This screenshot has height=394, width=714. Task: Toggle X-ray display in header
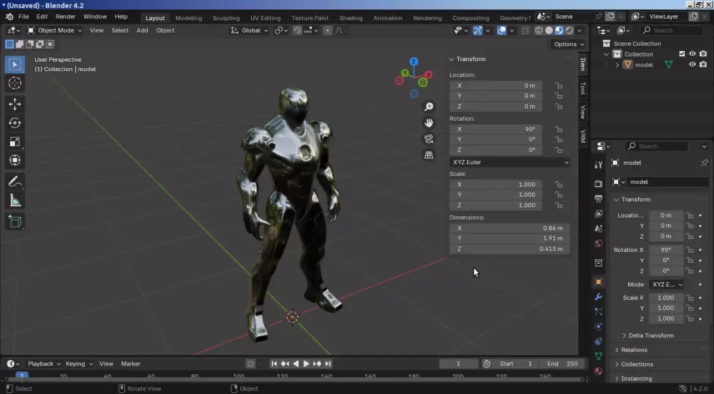click(x=525, y=30)
